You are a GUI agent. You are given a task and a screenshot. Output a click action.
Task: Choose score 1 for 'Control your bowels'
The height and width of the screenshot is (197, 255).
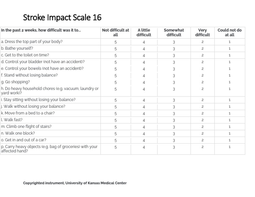pyautogui.click(x=229, y=69)
